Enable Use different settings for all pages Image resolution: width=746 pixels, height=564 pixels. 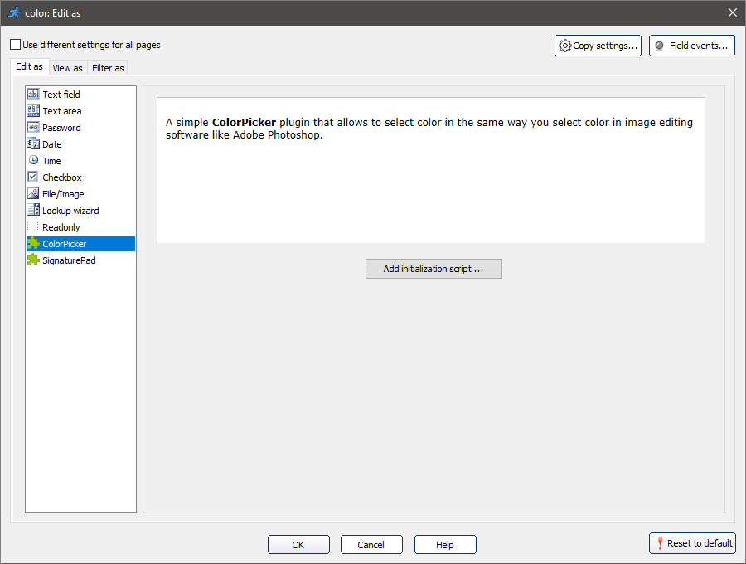[x=13, y=44]
